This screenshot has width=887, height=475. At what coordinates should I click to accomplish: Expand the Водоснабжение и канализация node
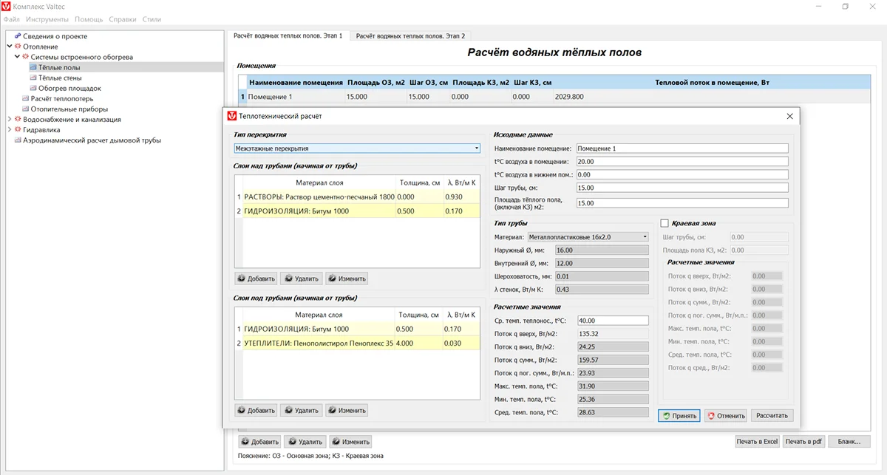coord(10,119)
